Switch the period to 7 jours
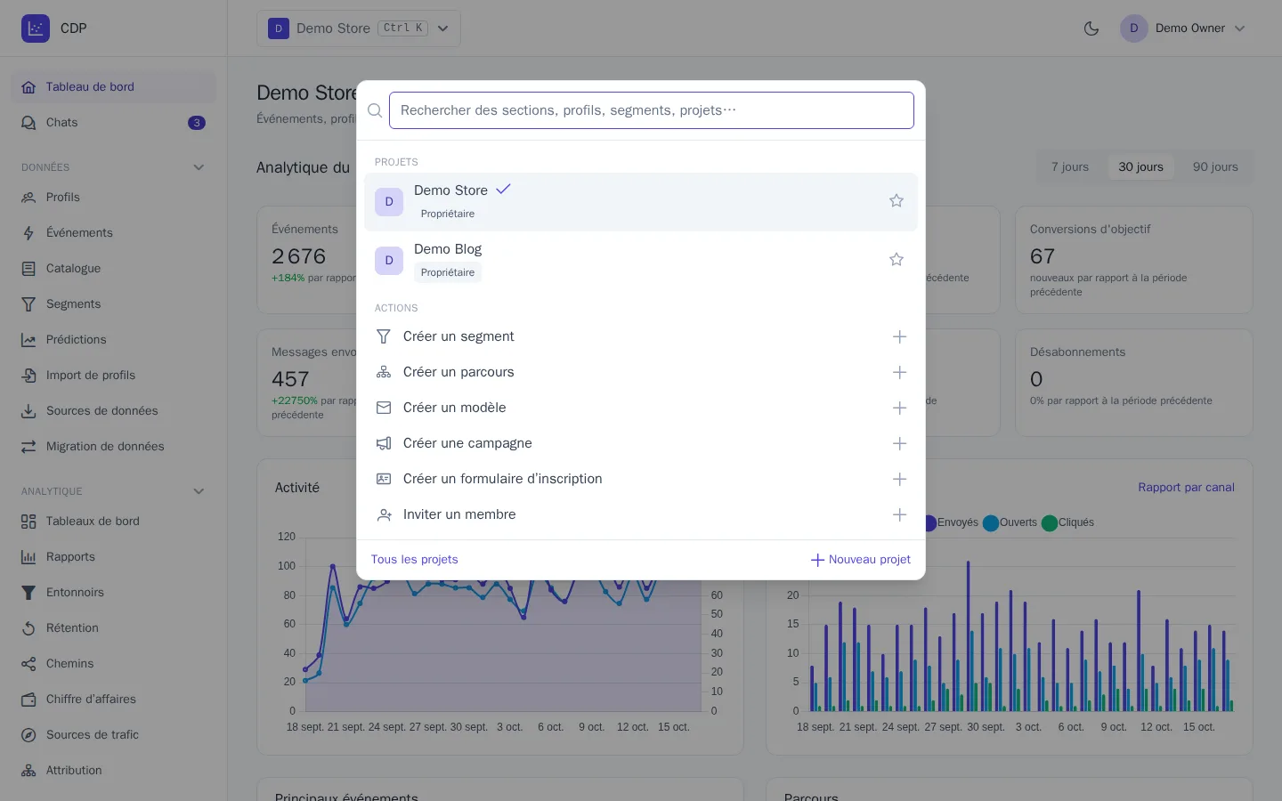The image size is (1282, 801). [1070, 167]
